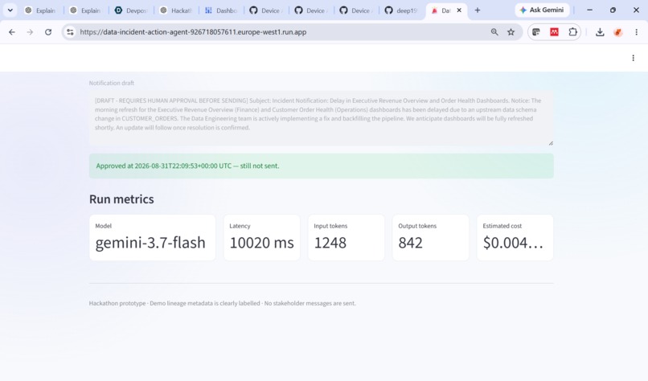648x381 pixels.
Task: Open the Chrome three-dot menu
Action: click(x=637, y=32)
